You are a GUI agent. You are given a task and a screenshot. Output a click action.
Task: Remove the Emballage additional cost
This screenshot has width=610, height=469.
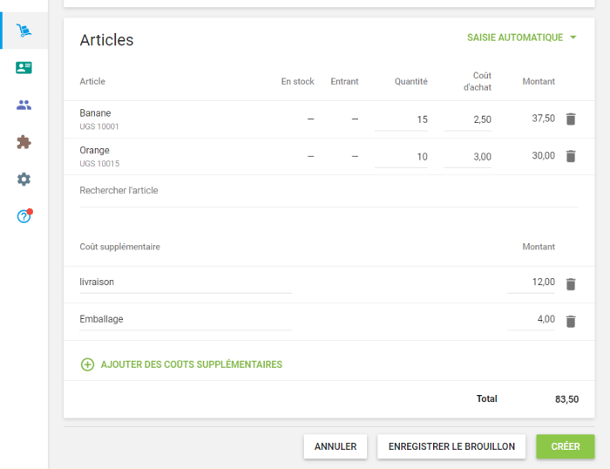[571, 321]
